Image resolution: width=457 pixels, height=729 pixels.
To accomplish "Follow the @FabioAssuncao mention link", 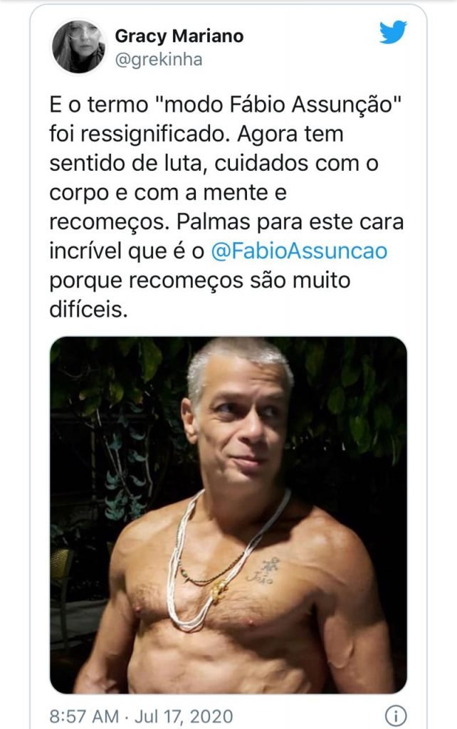I will [299, 251].
